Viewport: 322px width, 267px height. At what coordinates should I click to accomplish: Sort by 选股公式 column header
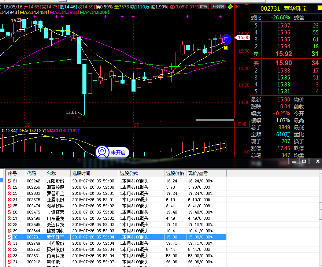pyautogui.click(x=141, y=174)
